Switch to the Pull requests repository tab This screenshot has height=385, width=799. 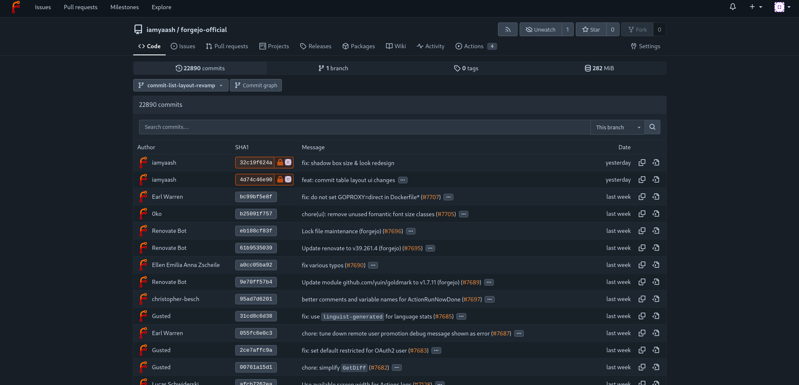[x=227, y=46]
